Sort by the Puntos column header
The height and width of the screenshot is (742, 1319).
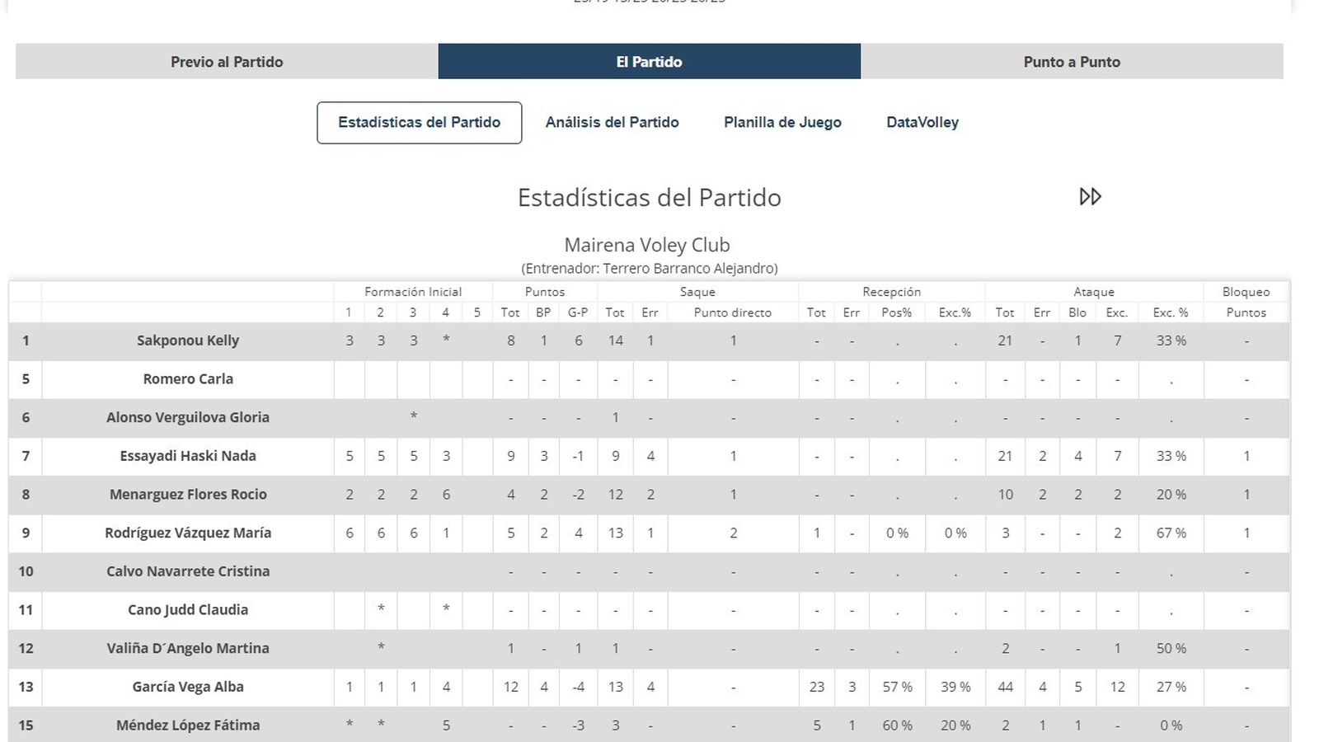[544, 291]
